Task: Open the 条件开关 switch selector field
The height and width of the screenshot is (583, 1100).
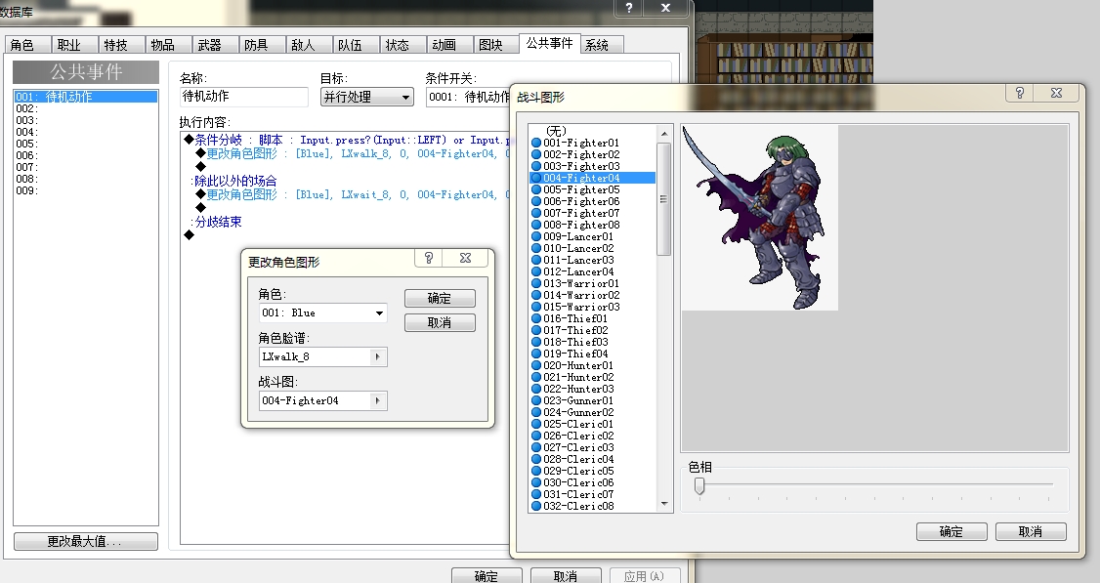Action: (469, 97)
